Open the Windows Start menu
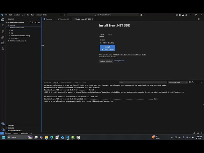Image resolution: width=204 pixels, height=153 pixels. (x=4, y=137)
